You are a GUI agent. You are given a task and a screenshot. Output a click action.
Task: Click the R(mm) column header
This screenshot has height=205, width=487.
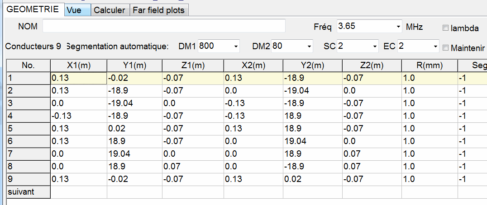[x=430, y=65]
